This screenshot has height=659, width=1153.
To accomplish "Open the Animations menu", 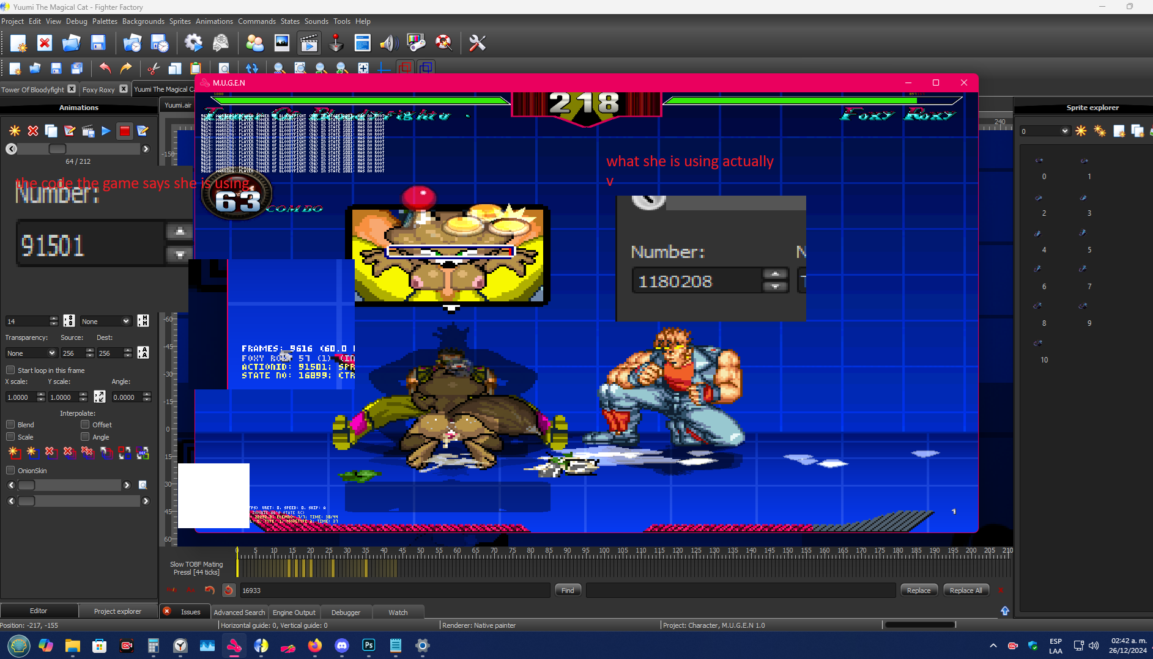I will (x=214, y=21).
